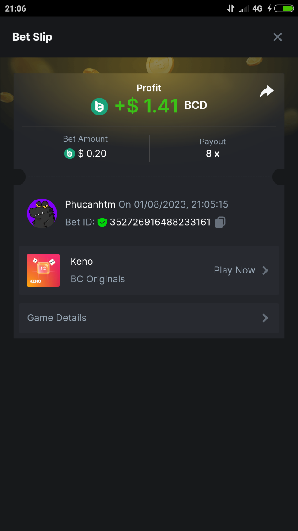
Task: Tap the 4G network indicator
Action: pyautogui.click(x=257, y=8)
